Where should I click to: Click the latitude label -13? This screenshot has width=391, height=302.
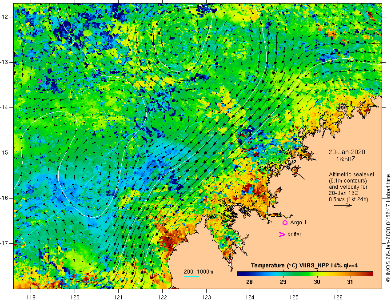pos(5,62)
